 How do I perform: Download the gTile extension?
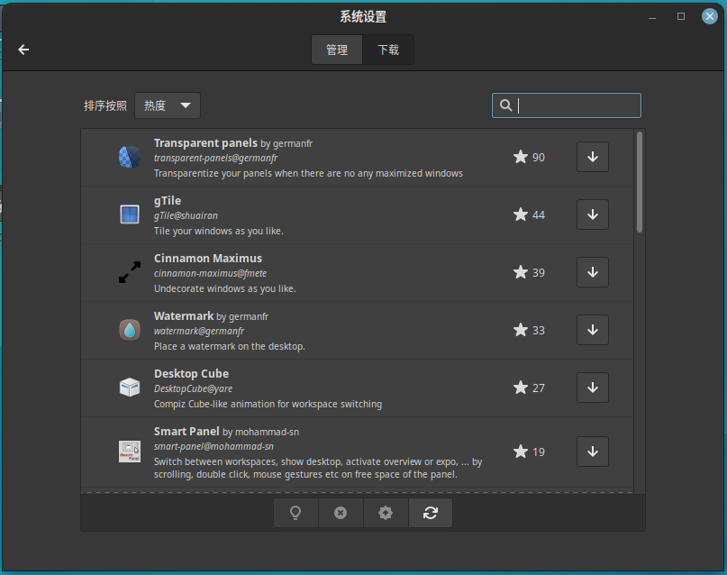pyautogui.click(x=592, y=214)
